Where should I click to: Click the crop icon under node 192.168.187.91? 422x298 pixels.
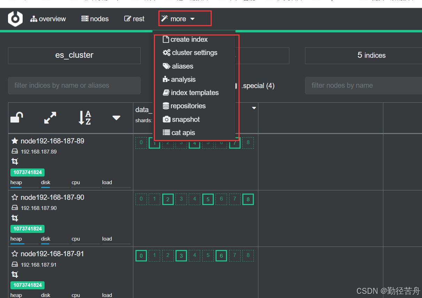(15, 274)
